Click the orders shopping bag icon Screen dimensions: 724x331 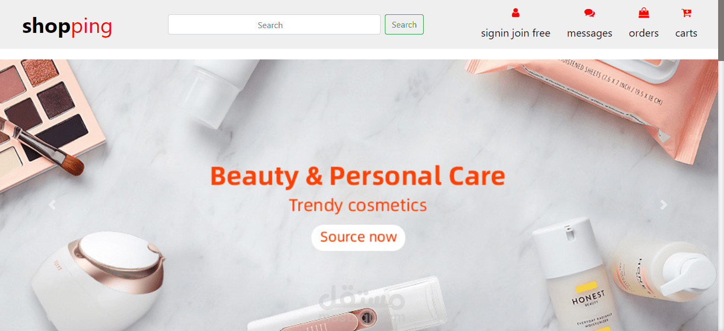point(644,13)
